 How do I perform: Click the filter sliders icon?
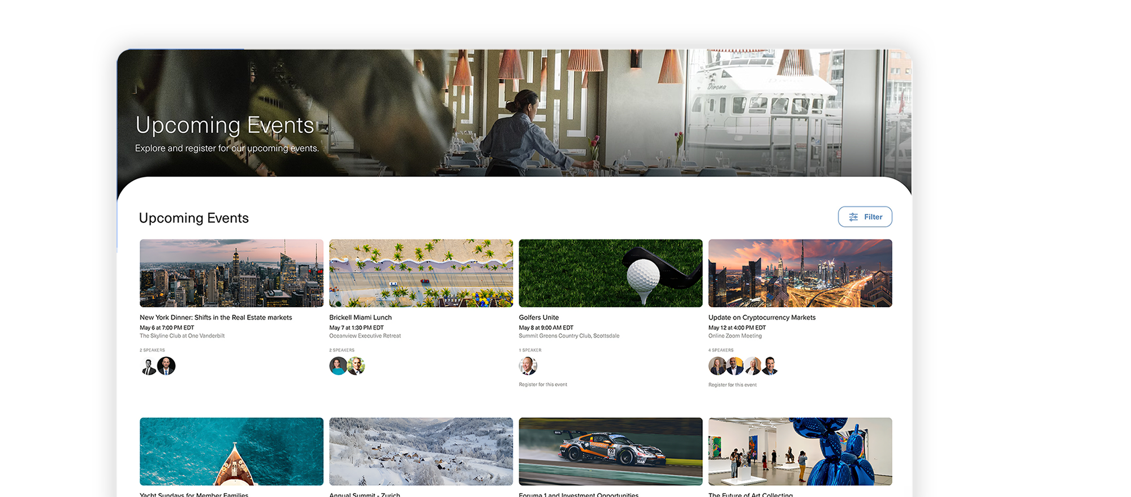coord(853,217)
